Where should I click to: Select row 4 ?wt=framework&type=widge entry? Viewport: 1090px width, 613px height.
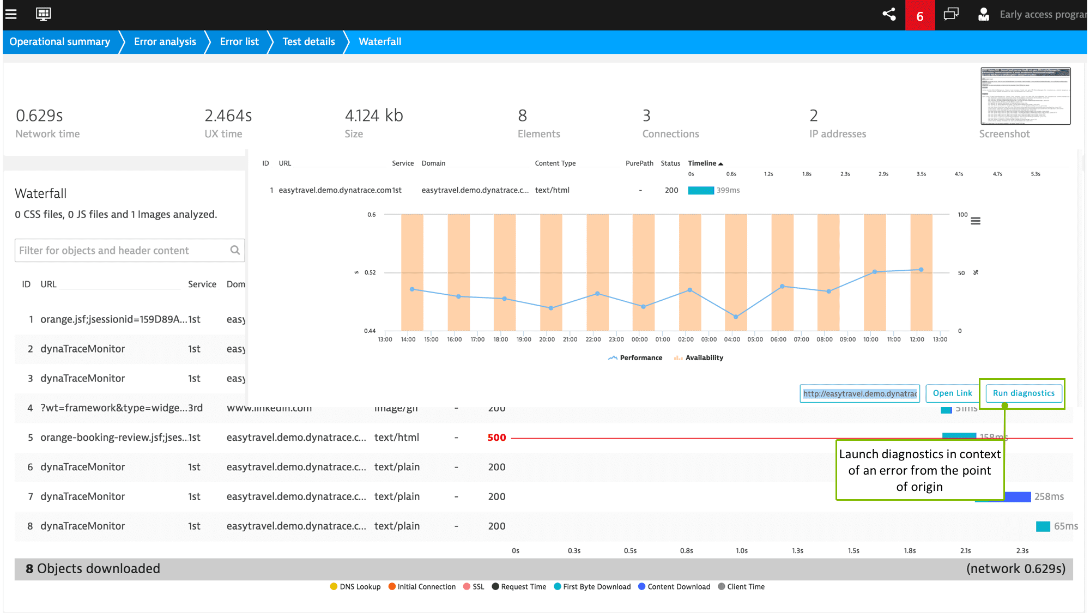point(113,408)
